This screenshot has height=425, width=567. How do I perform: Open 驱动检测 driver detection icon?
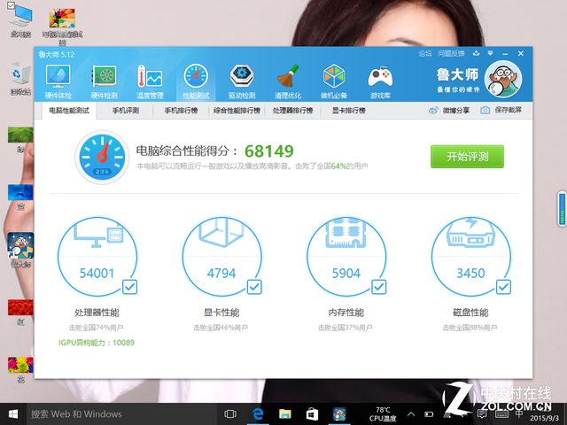242,81
